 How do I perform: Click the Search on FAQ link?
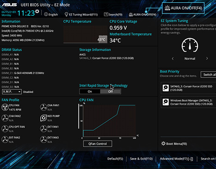(208, 159)
